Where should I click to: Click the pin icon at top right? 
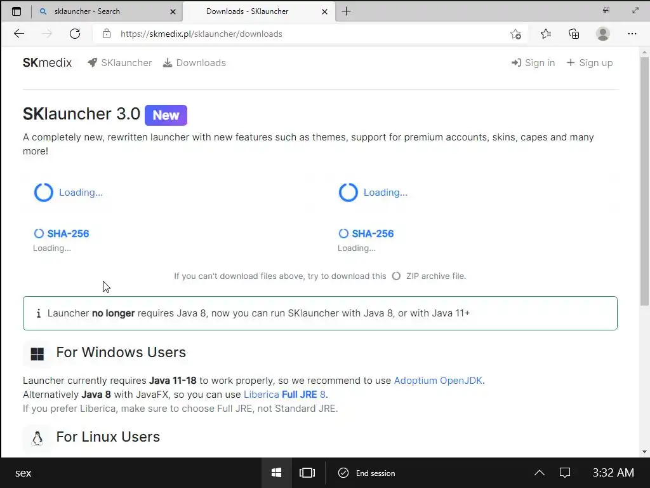(x=606, y=11)
